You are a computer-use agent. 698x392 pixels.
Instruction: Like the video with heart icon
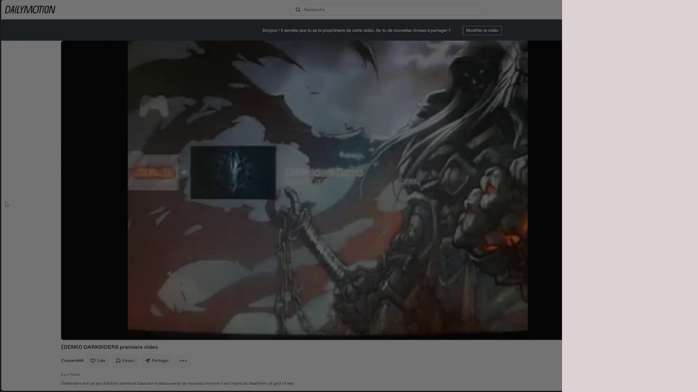(x=98, y=360)
